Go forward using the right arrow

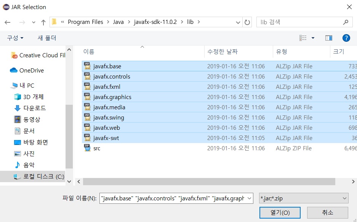[x=22, y=22]
